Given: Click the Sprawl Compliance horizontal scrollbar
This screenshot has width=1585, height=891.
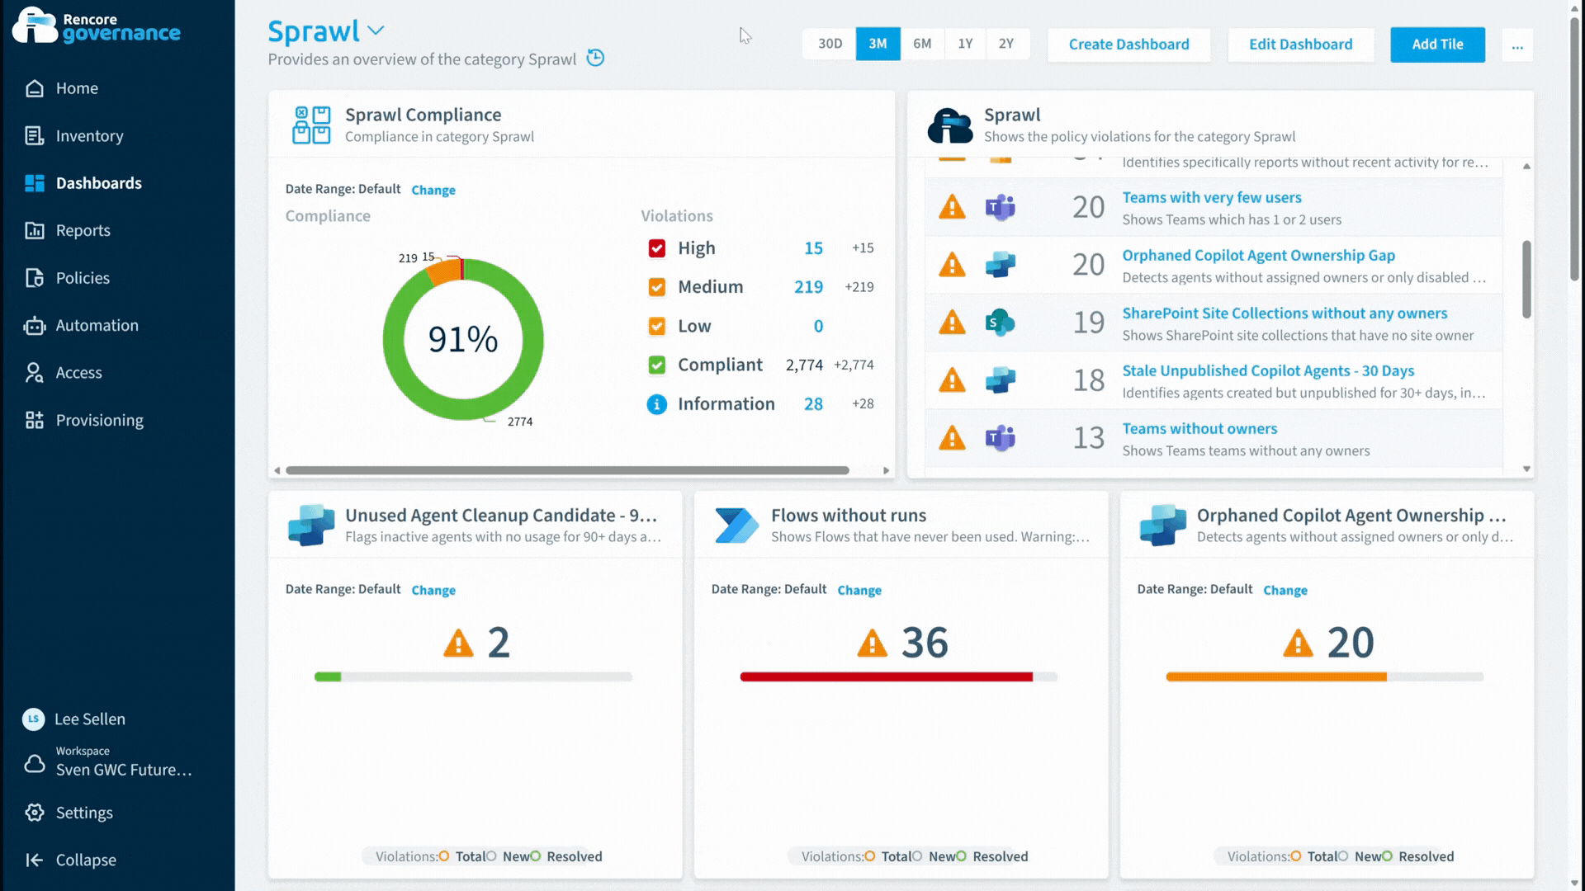Looking at the screenshot, I should tap(567, 470).
